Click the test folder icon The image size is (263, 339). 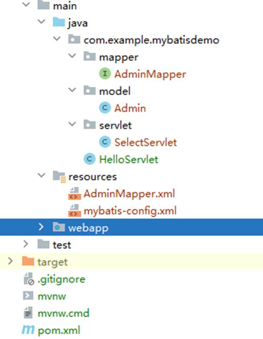(44, 244)
